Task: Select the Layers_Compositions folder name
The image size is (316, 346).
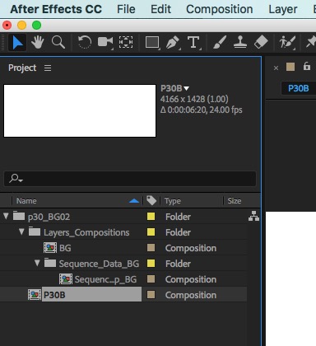Action: click(x=86, y=232)
